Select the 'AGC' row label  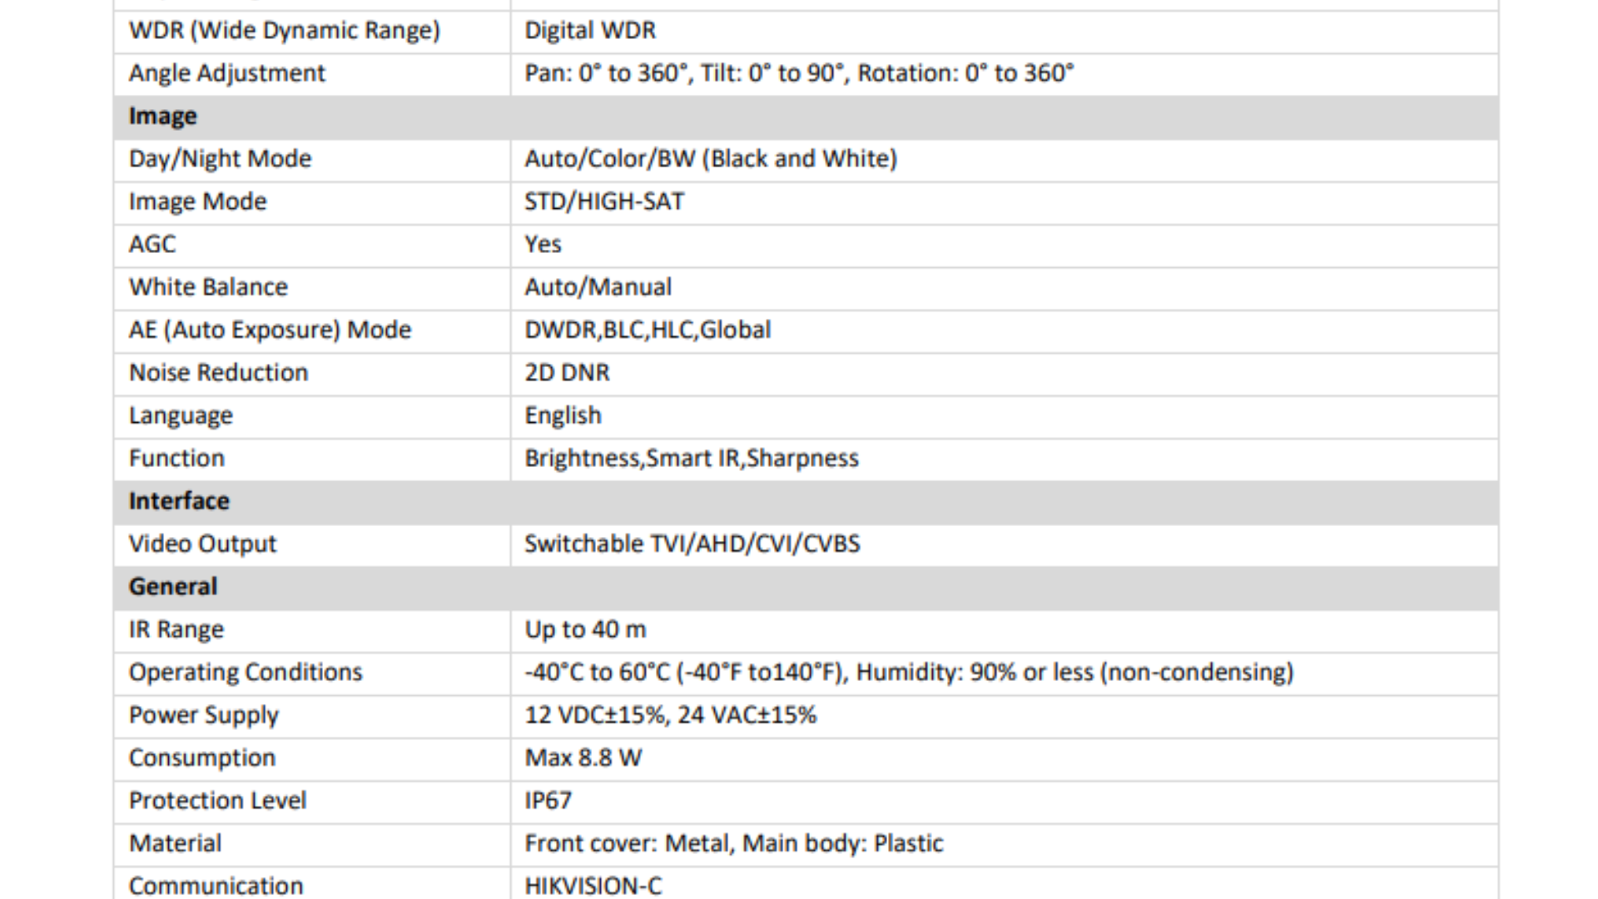(152, 245)
